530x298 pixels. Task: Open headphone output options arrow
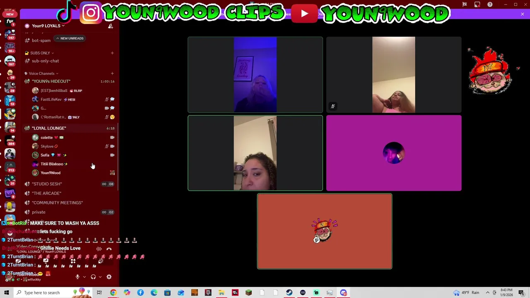point(100,277)
